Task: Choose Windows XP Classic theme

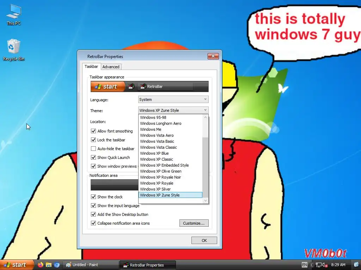Action: pos(170,159)
